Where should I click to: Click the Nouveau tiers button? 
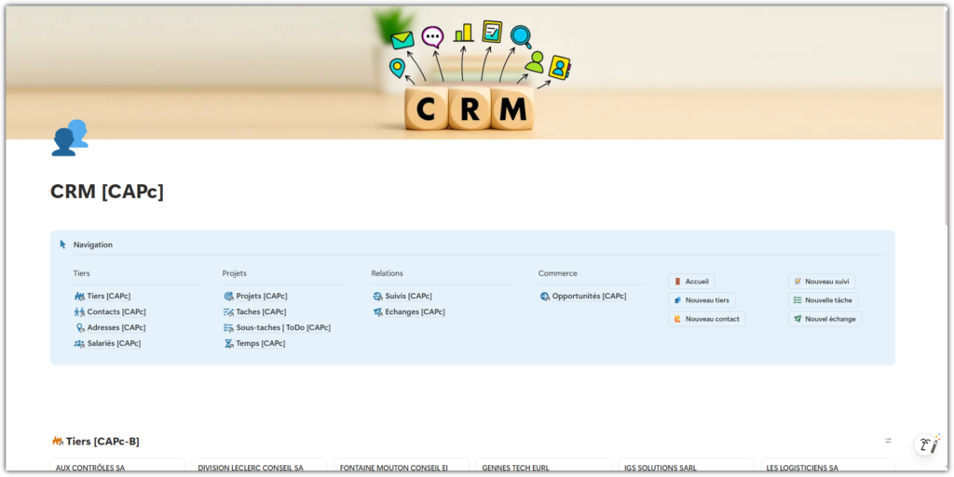[702, 300]
